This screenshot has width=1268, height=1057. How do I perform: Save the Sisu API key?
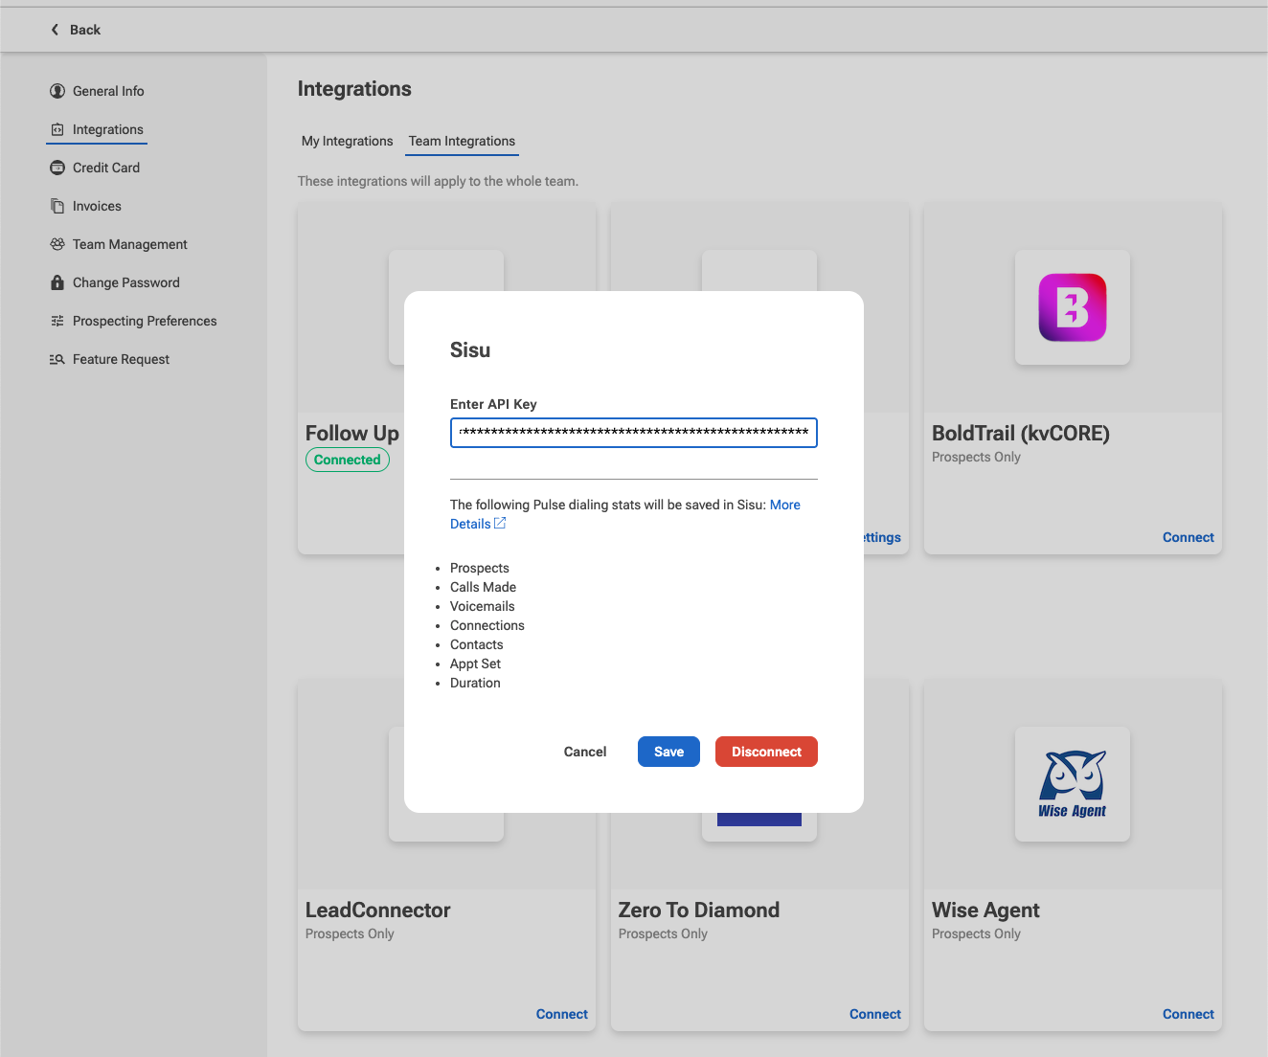click(668, 752)
